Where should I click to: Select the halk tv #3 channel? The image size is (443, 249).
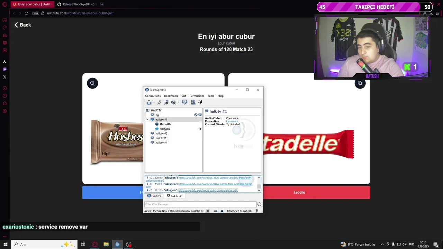point(161,138)
